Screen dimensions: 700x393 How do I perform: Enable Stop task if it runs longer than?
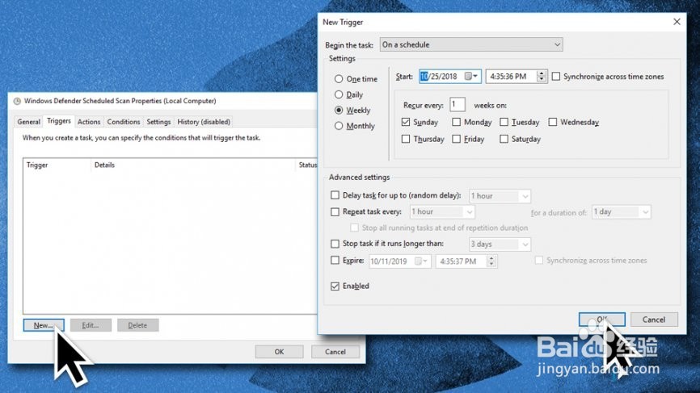(x=335, y=243)
